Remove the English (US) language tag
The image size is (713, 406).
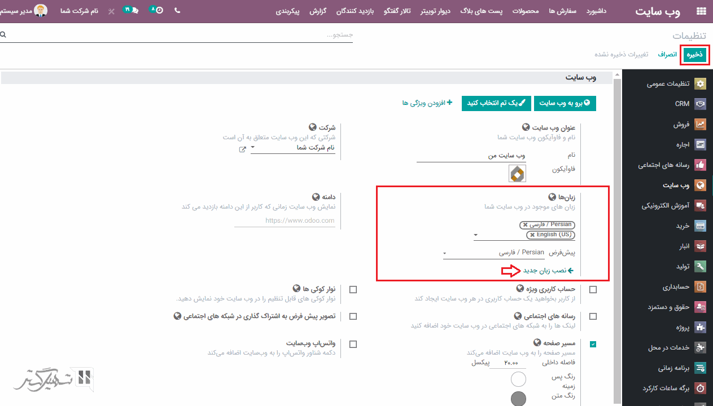532,235
